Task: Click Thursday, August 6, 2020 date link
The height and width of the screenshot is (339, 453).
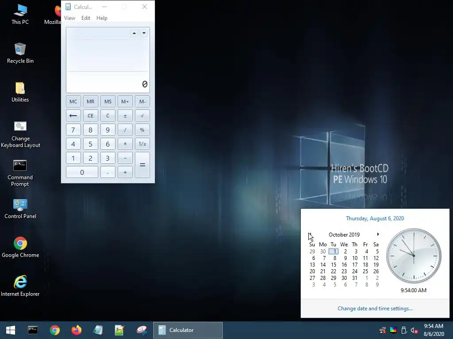Action: [375, 218]
